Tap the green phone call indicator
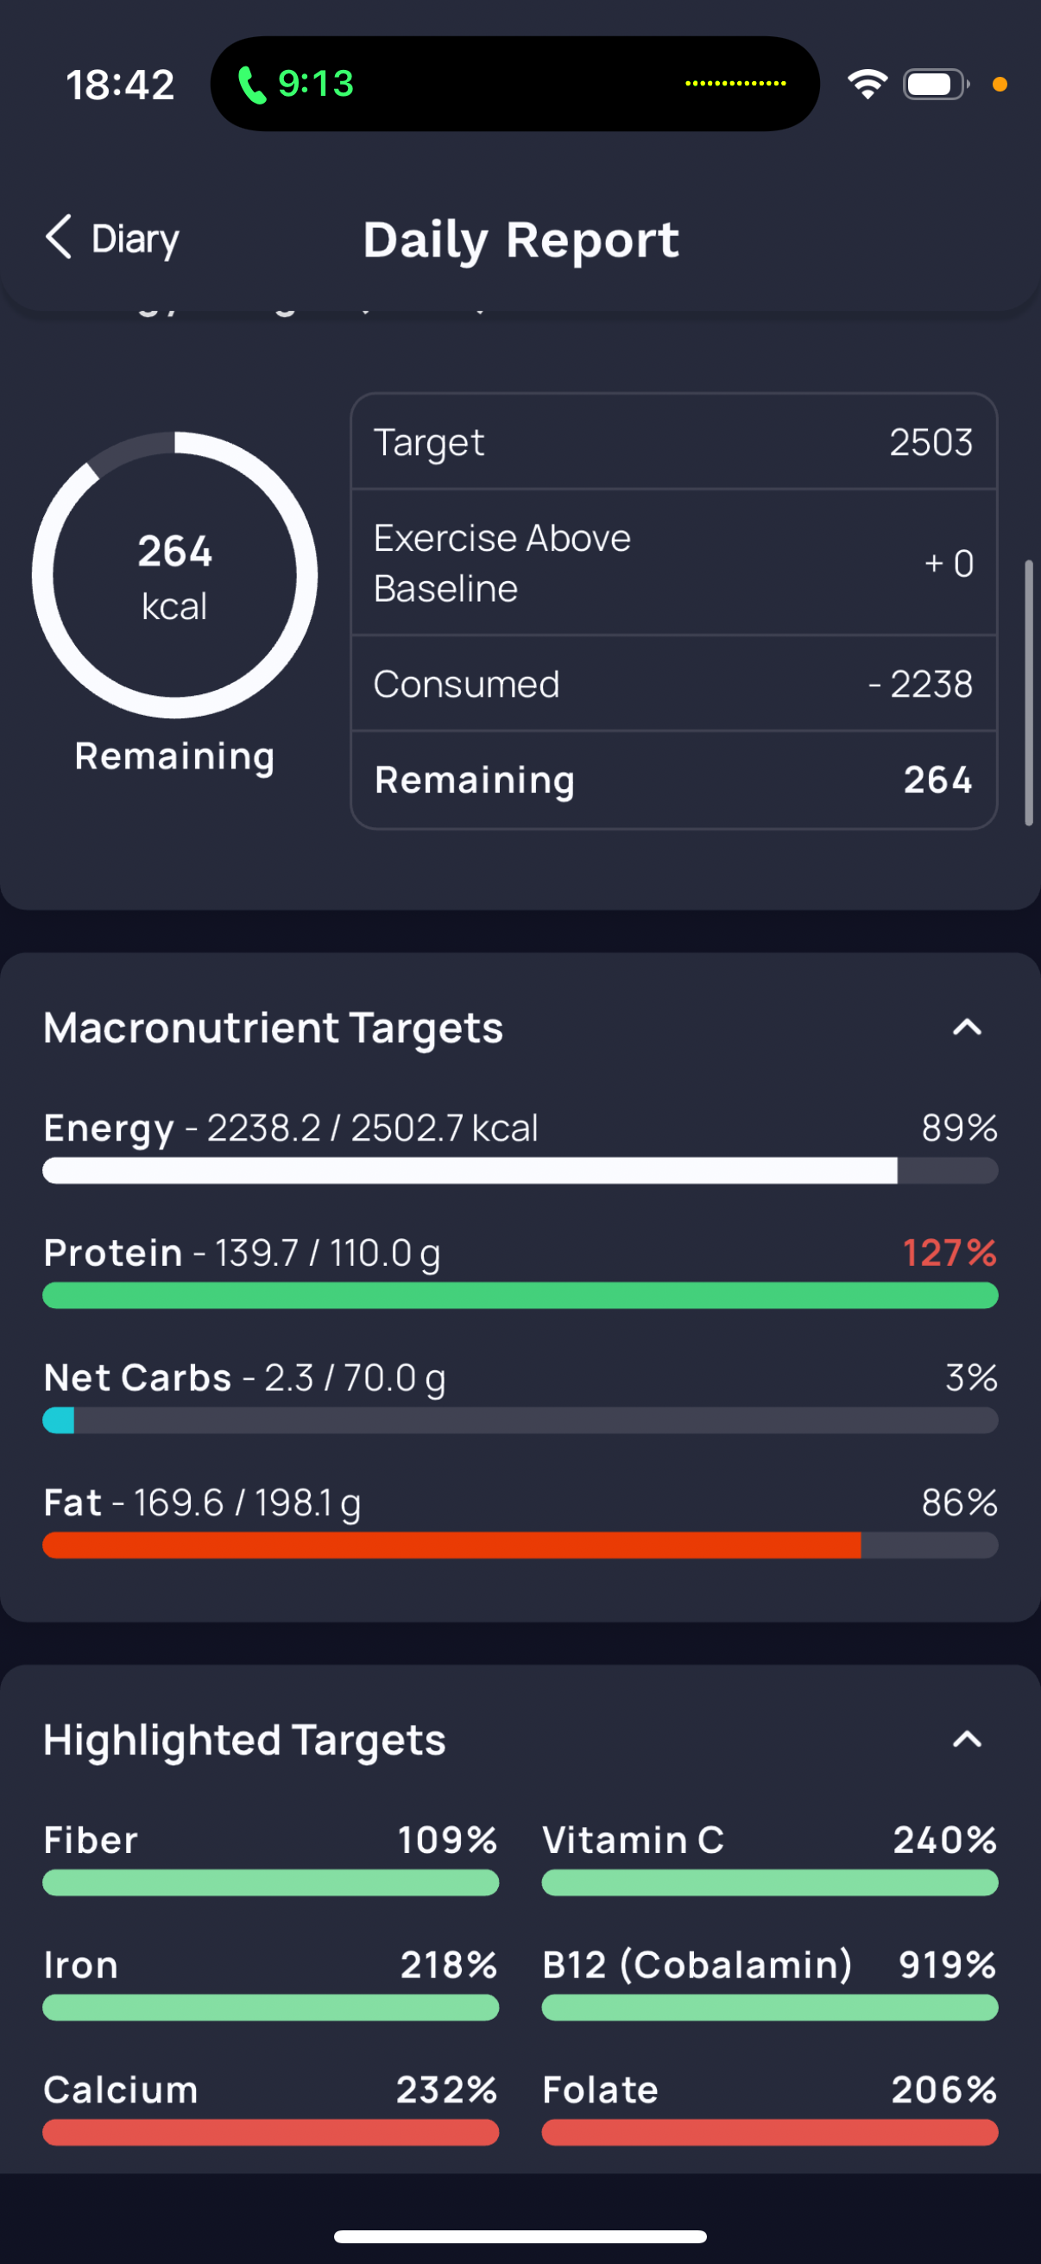Image resolution: width=1041 pixels, height=2264 pixels. point(252,85)
